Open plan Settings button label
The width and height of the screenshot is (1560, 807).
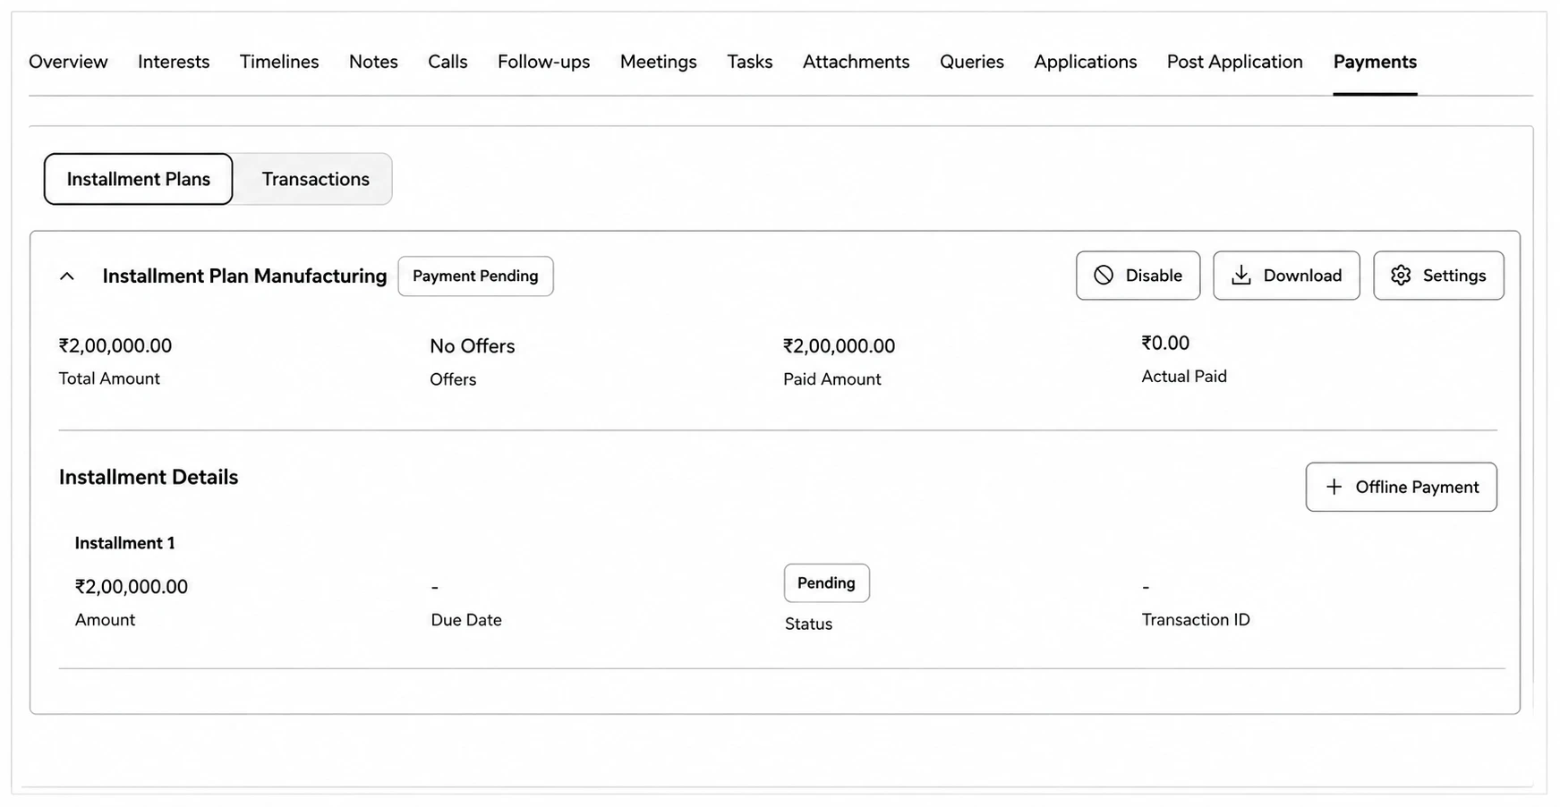coord(1454,276)
